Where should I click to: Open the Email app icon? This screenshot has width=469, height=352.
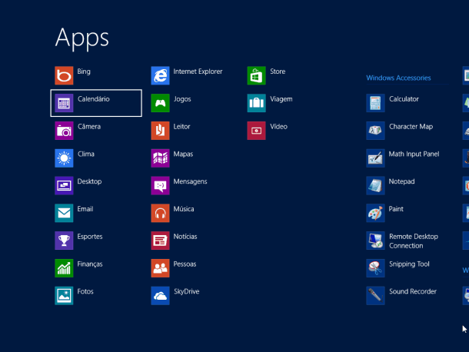(x=64, y=213)
